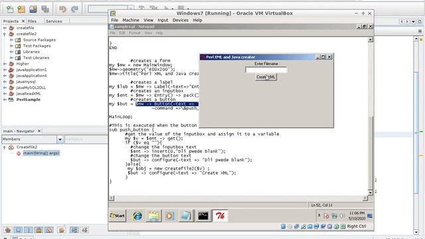The width and height of the screenshot is (425, 239).
Task: Close the Projects tab with its X
Action: coord(23,21)
